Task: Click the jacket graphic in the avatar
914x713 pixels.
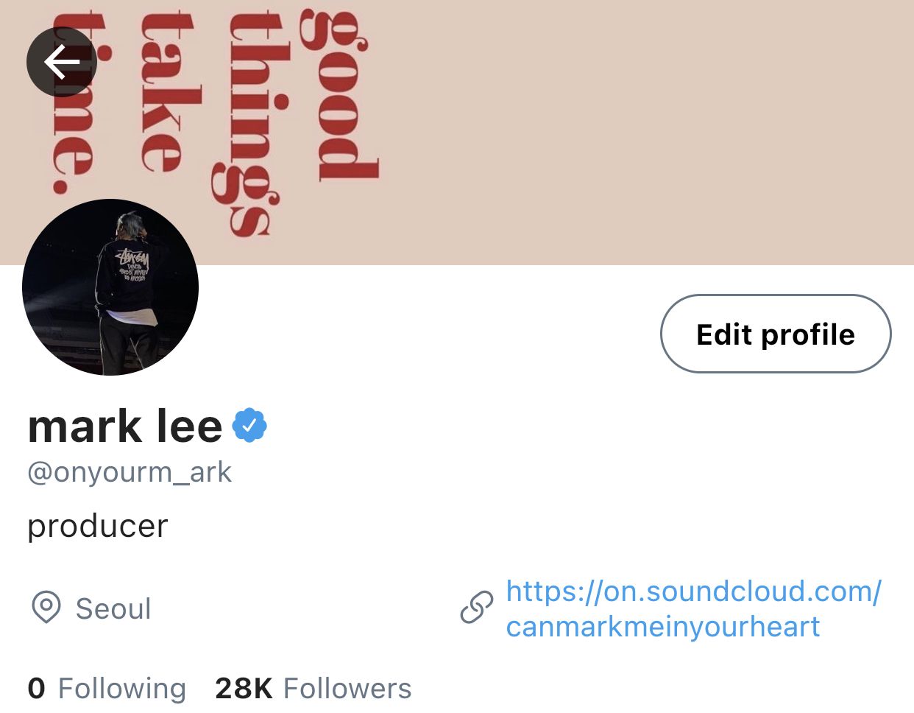Action: [x=133, y=264]
